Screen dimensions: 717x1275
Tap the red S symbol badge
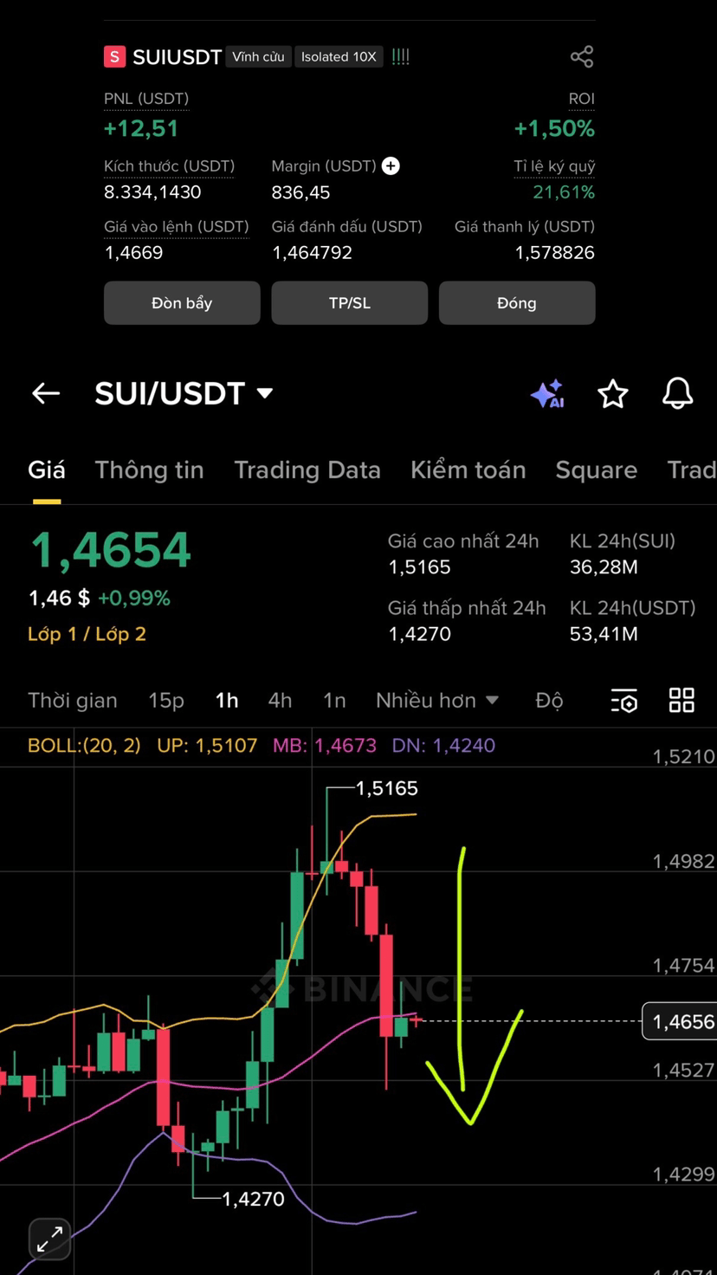tap(114, 57)
